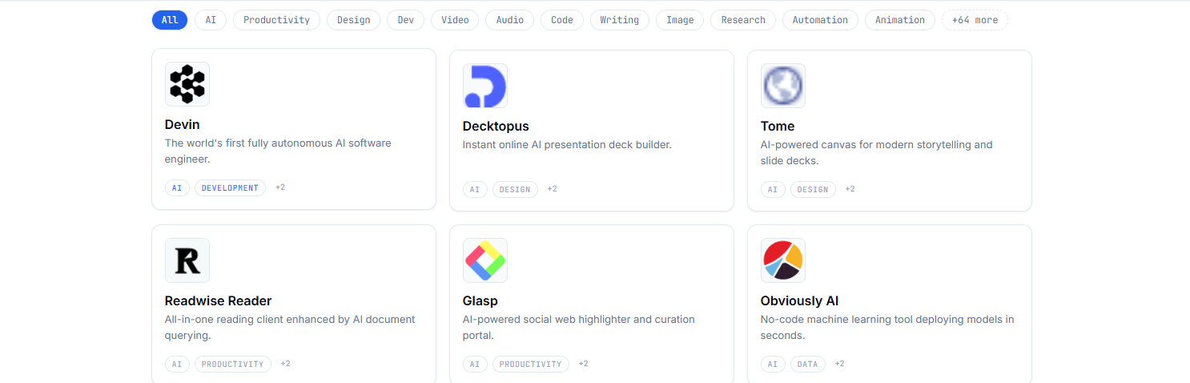Screen dimensions: 1190x383
Task: Click the Readwise Reader R logo
Action: [x=187, y=260]
